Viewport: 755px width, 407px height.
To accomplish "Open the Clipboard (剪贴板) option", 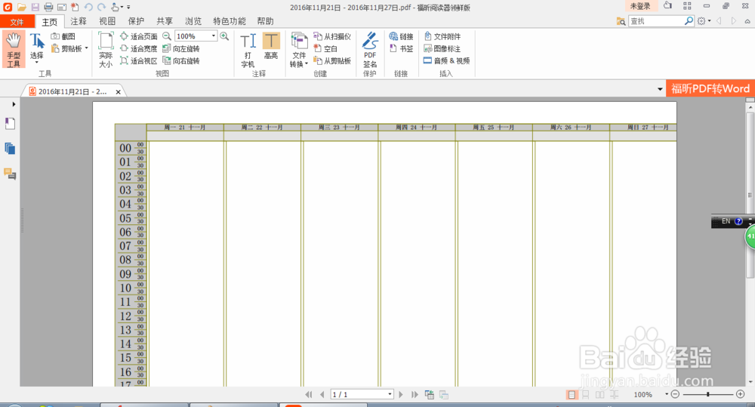I will (69, 48).
